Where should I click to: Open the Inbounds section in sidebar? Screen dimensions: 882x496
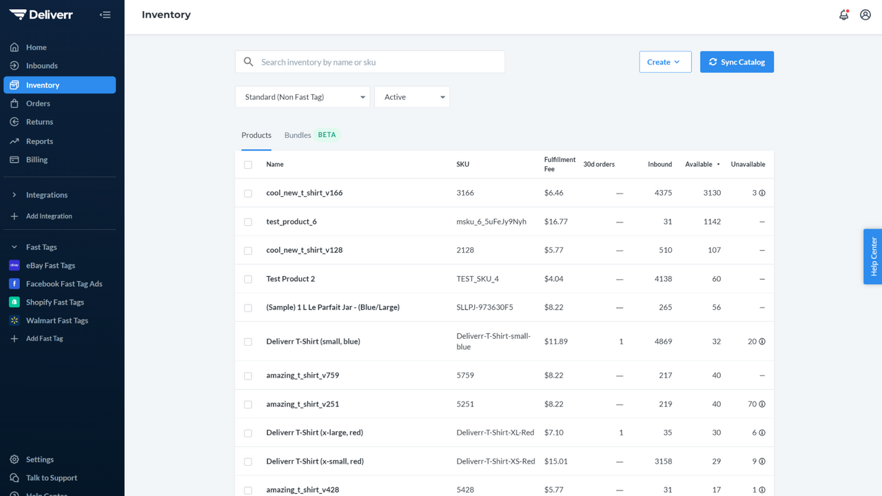pyautogui.click(x=42, y=65)
